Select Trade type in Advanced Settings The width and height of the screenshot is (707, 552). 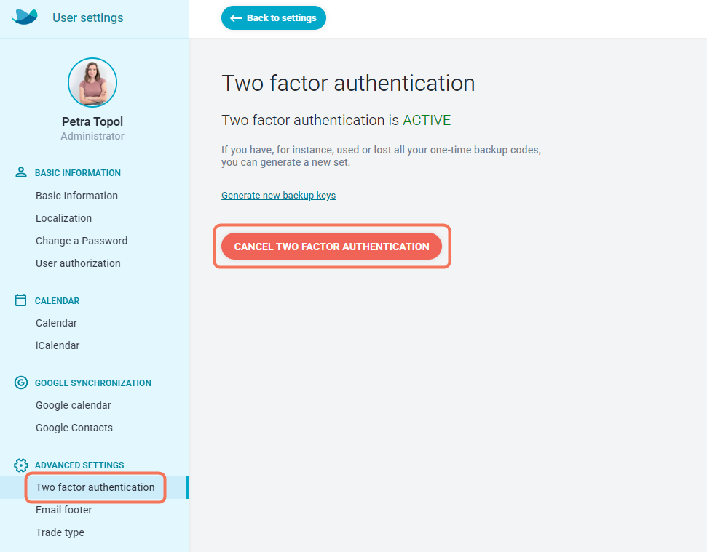click(x=60, y=532)
